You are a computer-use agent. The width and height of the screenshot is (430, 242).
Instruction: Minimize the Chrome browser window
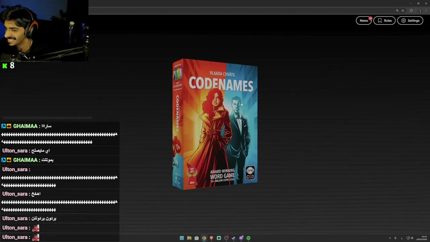click(411, 3)
